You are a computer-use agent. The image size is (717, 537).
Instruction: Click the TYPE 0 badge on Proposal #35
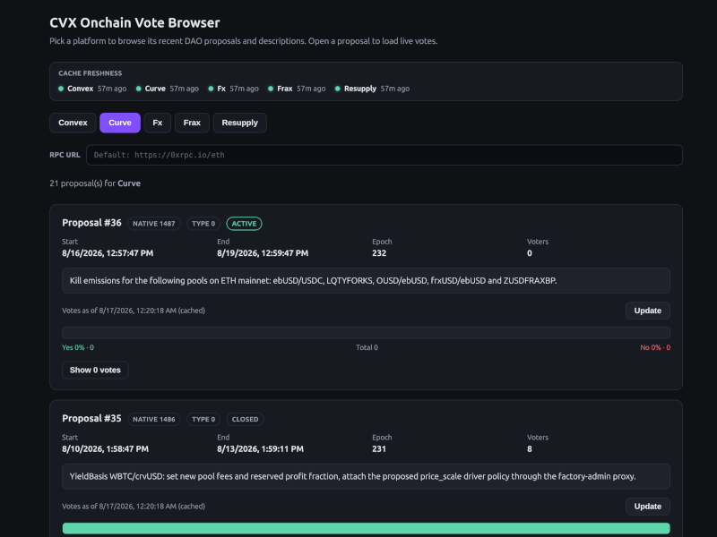tap(203, 419)
